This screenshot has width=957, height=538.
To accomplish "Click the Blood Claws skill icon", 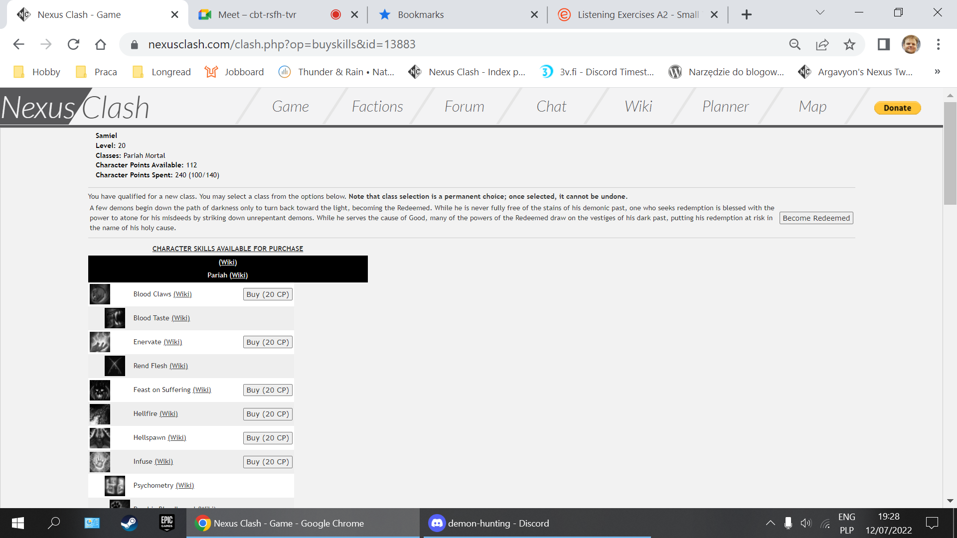I will 100,294.
